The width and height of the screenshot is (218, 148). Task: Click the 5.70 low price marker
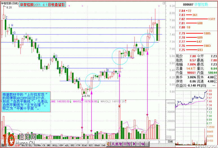click(x=87, y=96)
